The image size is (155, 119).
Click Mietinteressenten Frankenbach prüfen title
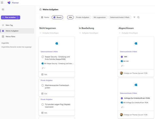pos(57,86)
